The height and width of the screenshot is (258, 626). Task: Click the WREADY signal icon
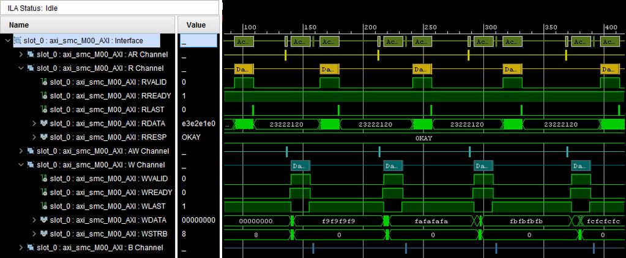(44, 192)
